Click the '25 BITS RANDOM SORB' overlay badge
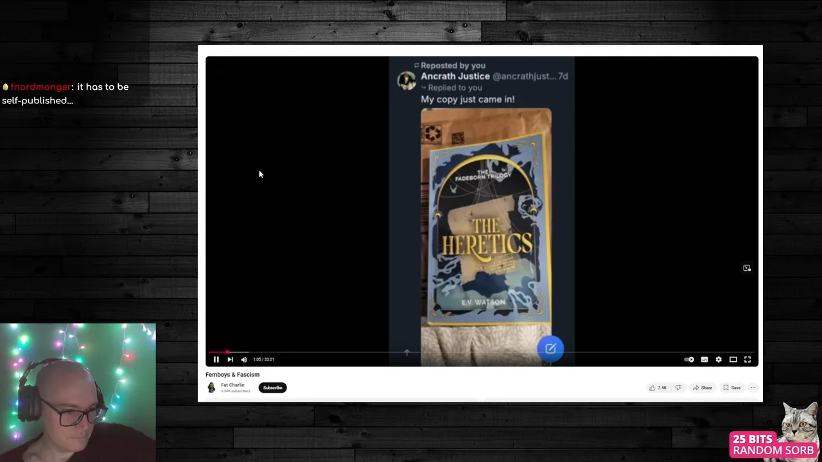 click(774, 445)
